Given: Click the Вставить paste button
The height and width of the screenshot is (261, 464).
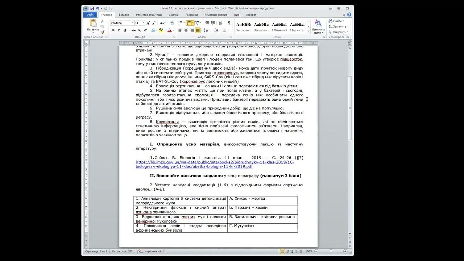Looking at the screenshot, I should (93, 25).
